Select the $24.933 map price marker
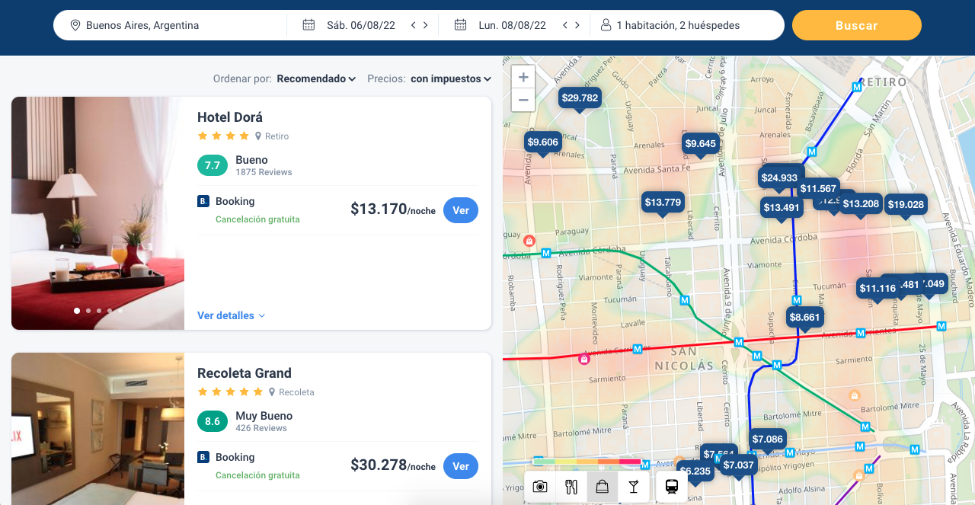The height and width of the screenshot is (505, 975). 779,178
